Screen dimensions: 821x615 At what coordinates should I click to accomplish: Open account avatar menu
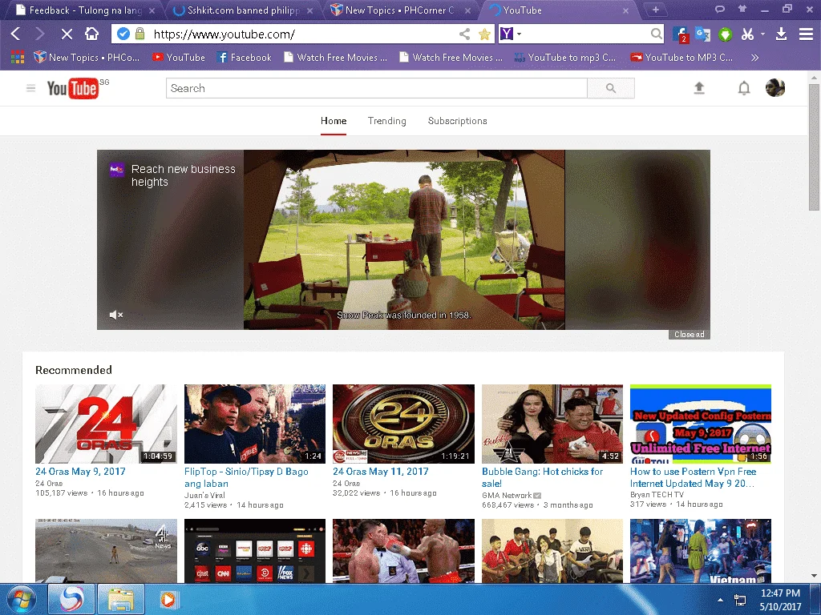coord(775,88)
